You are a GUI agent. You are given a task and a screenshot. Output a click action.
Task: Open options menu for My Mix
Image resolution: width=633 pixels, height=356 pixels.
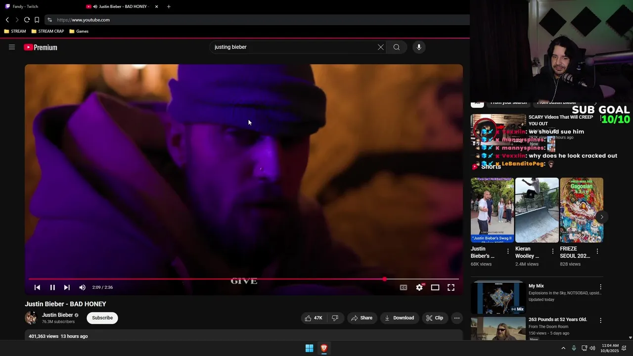(601, 287)
